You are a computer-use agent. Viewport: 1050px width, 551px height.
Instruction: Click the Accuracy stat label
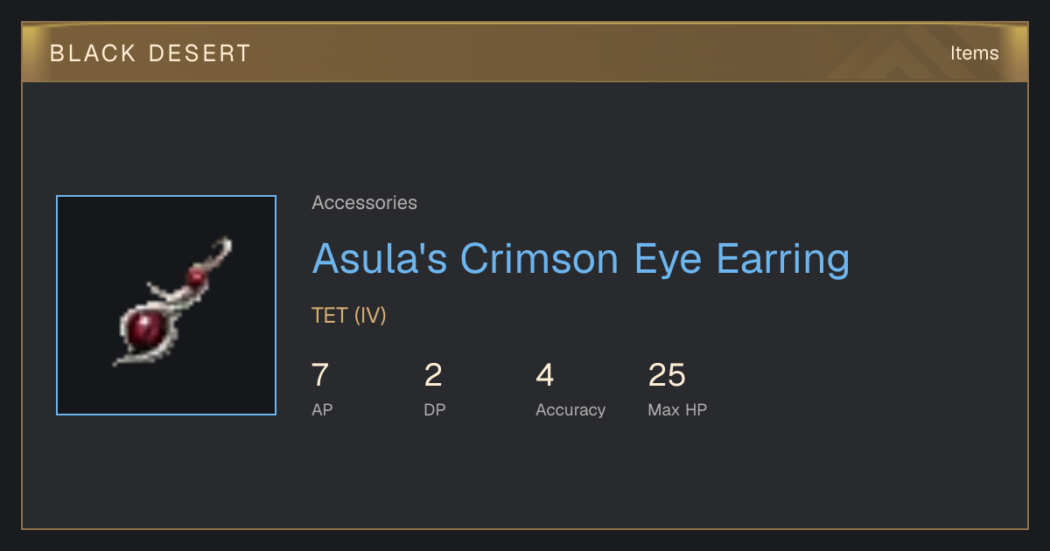(570, 409)
